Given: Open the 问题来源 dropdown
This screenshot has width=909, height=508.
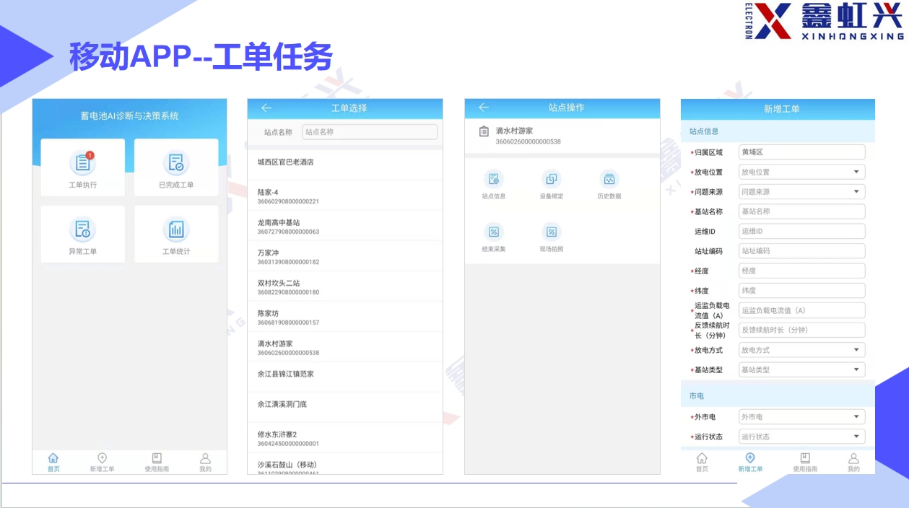Looking at the screenshot, I should pyautogui.click(x=801, y=192).
